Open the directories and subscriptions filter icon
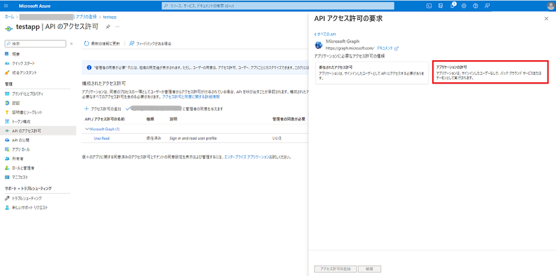Screen dimensions: 556x276 440,5
